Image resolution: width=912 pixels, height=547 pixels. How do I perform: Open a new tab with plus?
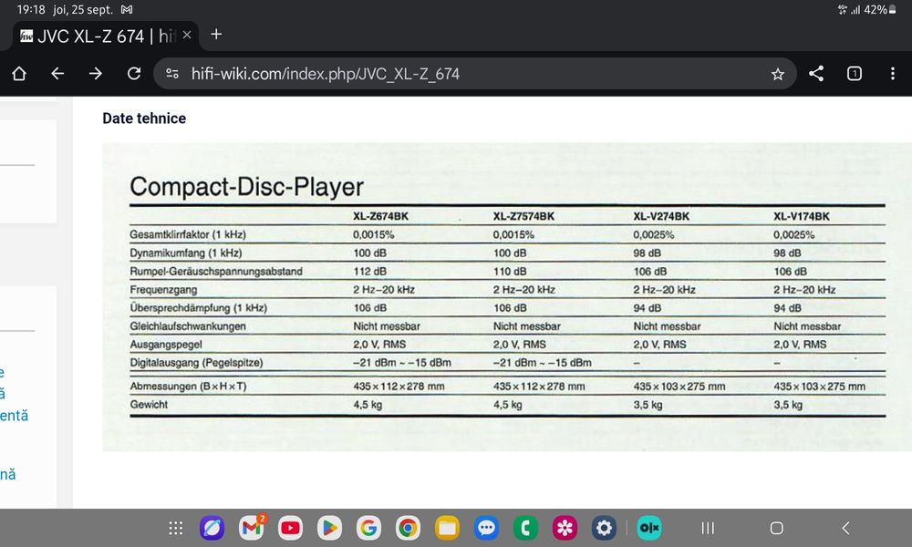point(216,35)
